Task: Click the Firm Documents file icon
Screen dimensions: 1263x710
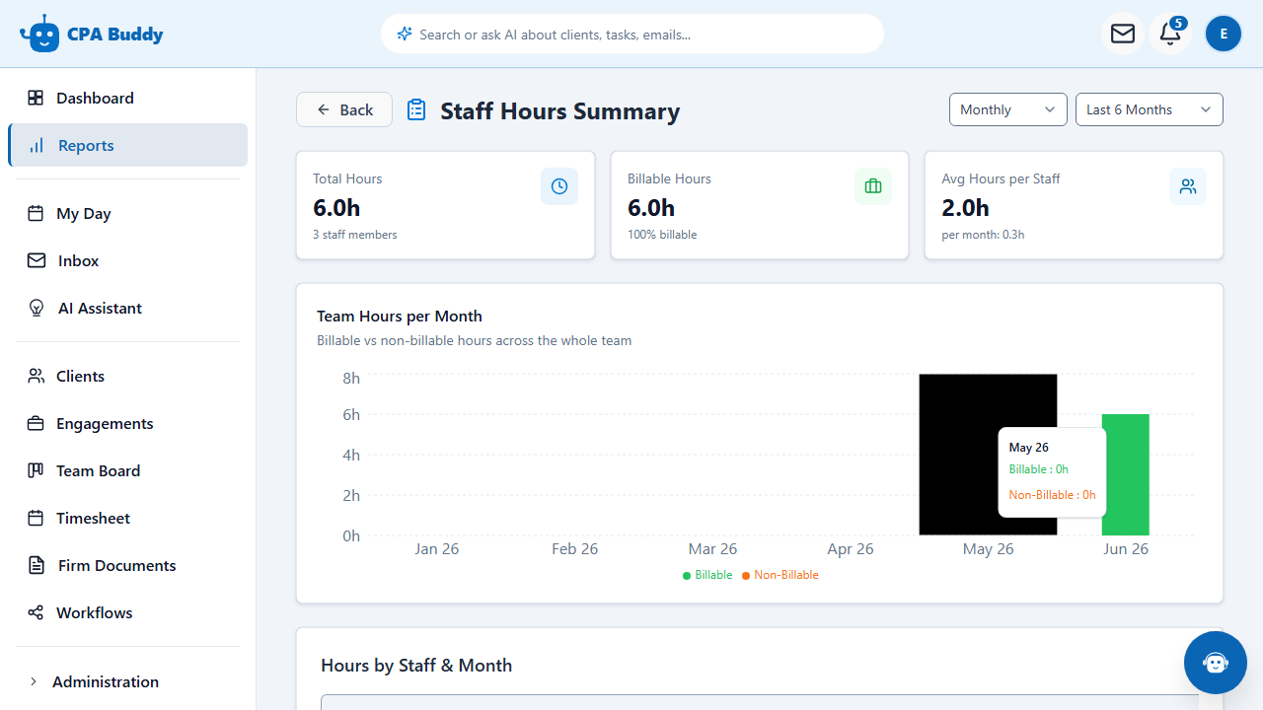Action: [x=37, y=565]
